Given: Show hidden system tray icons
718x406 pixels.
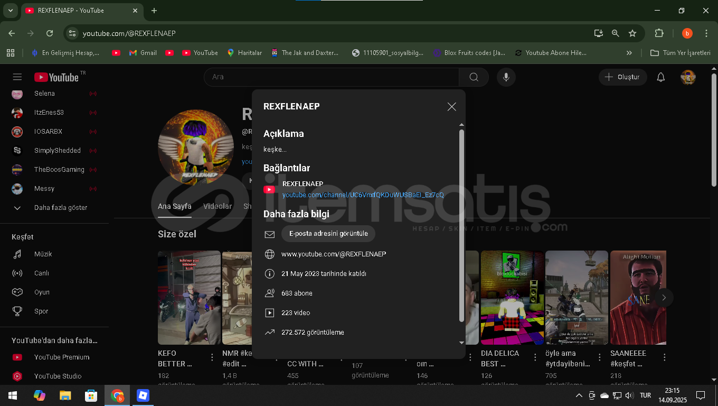Looking at the screenshot, I should coord(579,395).
